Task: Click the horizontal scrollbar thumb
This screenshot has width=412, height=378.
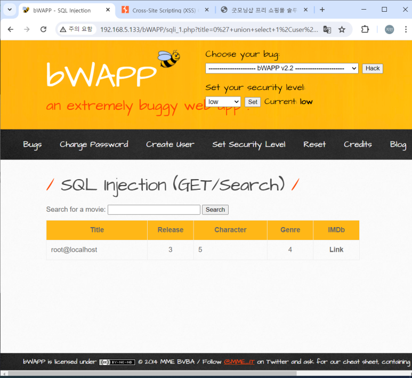Action: (x=152, y=374)
